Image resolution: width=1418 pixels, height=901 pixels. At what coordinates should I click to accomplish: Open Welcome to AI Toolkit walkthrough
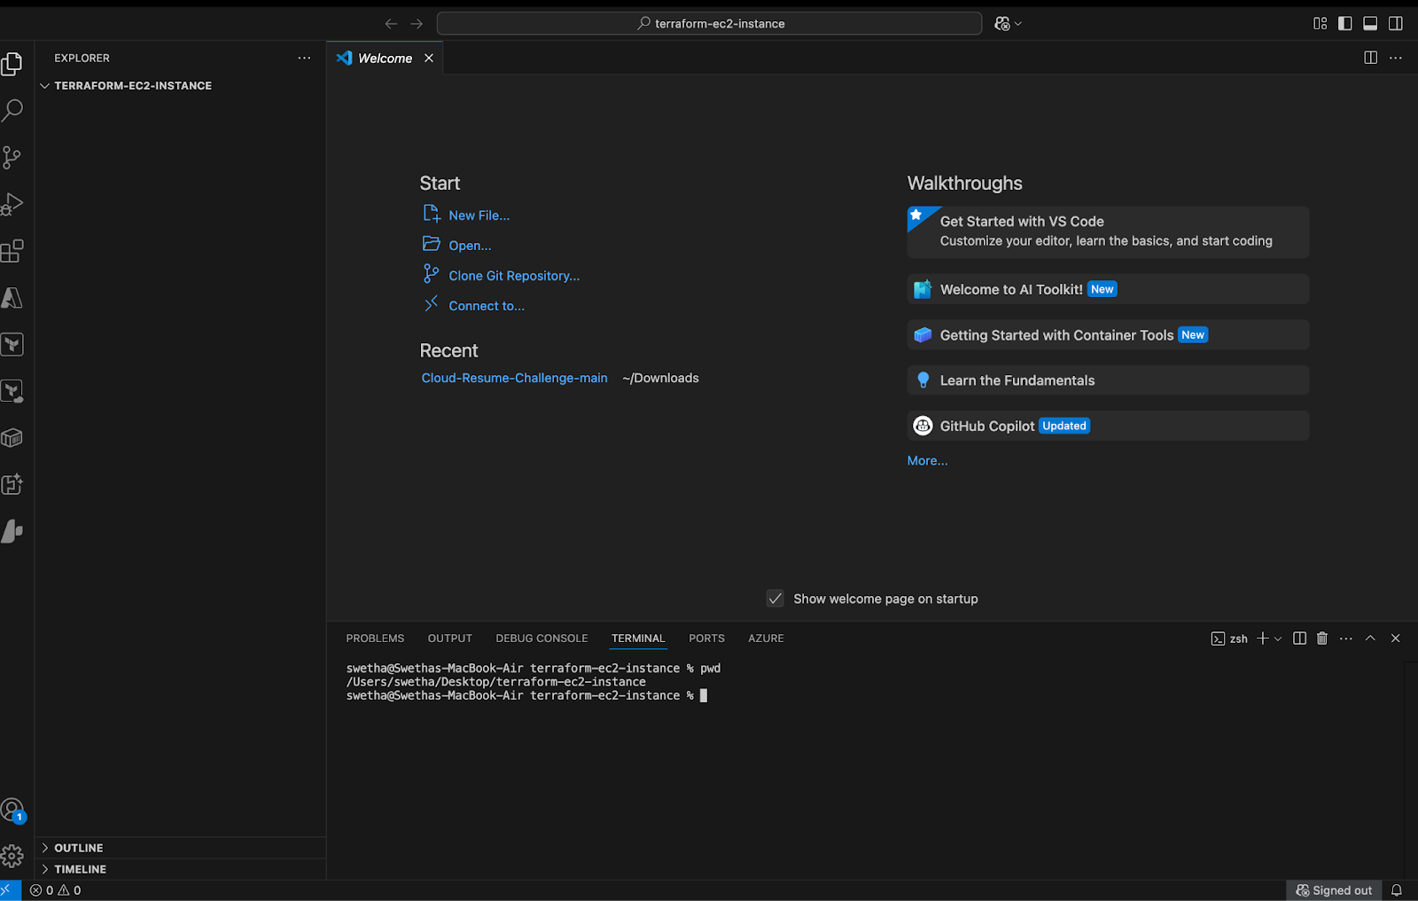[1108, 289]
